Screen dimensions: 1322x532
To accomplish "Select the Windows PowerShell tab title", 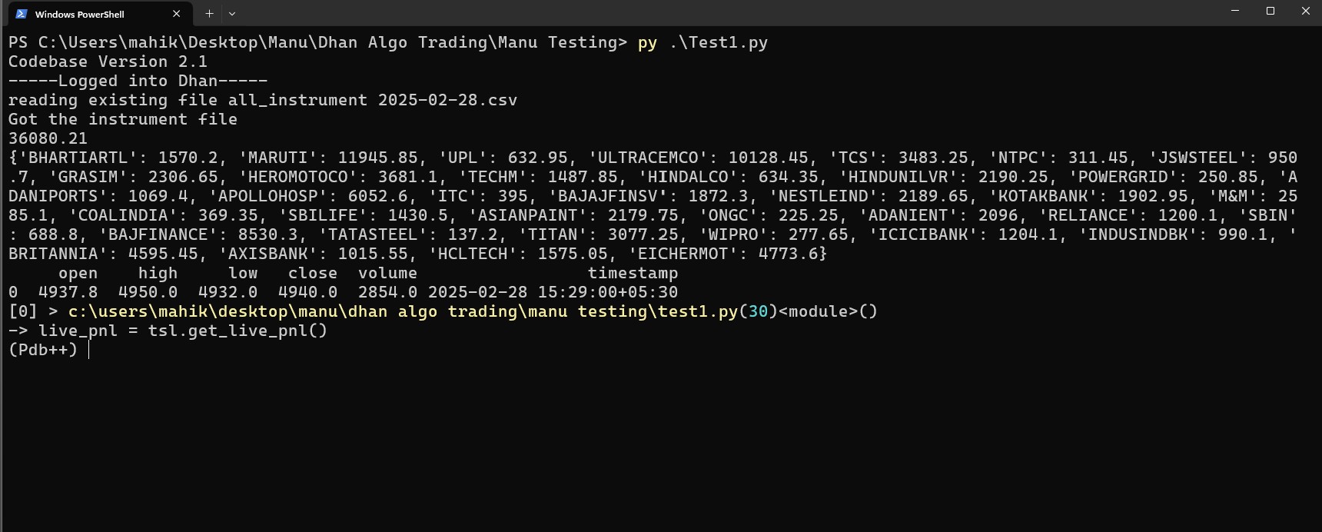I will tap(79, 14).
